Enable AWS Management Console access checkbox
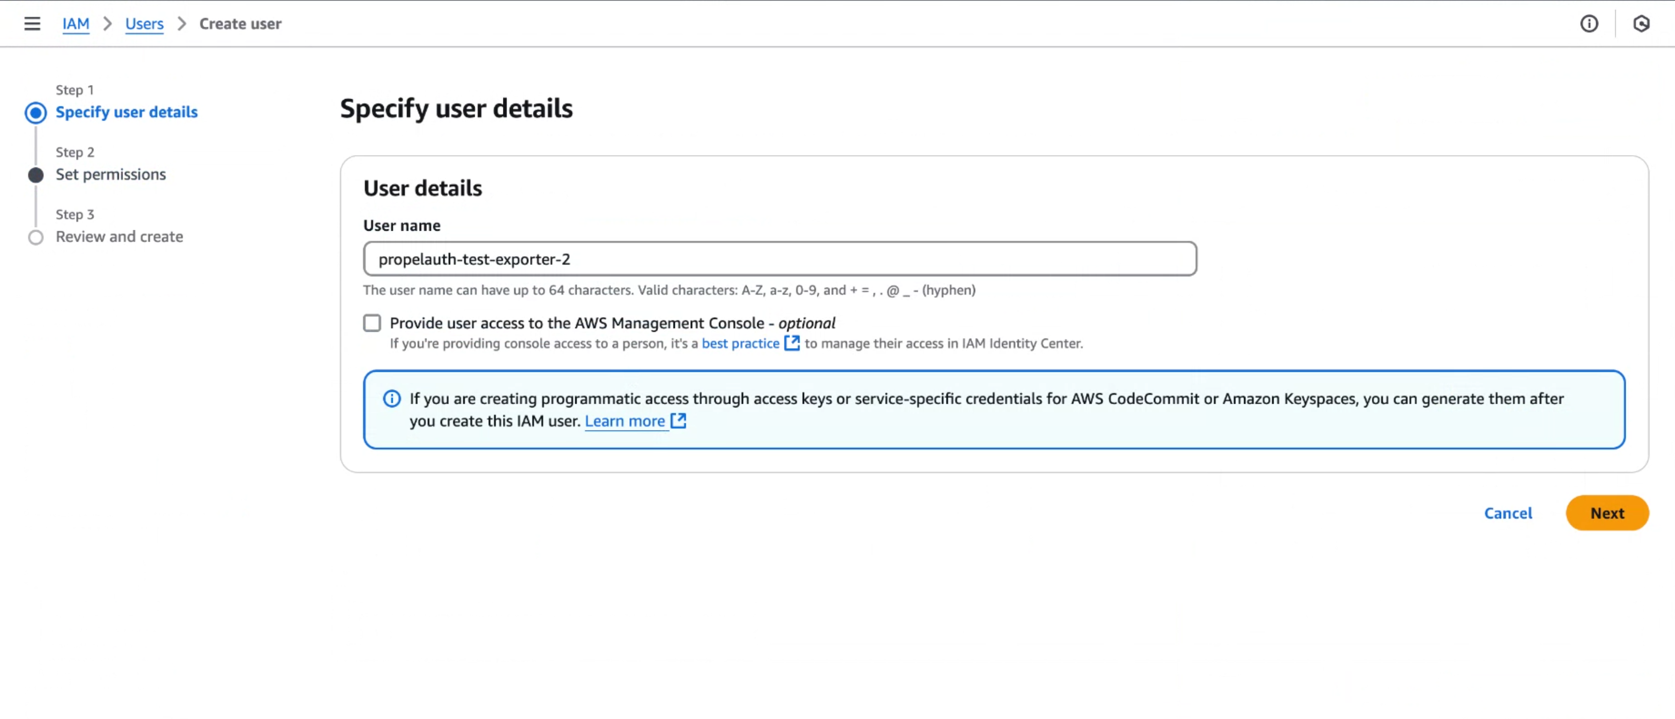Viewport: 1675px width, 719px height. click(x=372, y=323)
